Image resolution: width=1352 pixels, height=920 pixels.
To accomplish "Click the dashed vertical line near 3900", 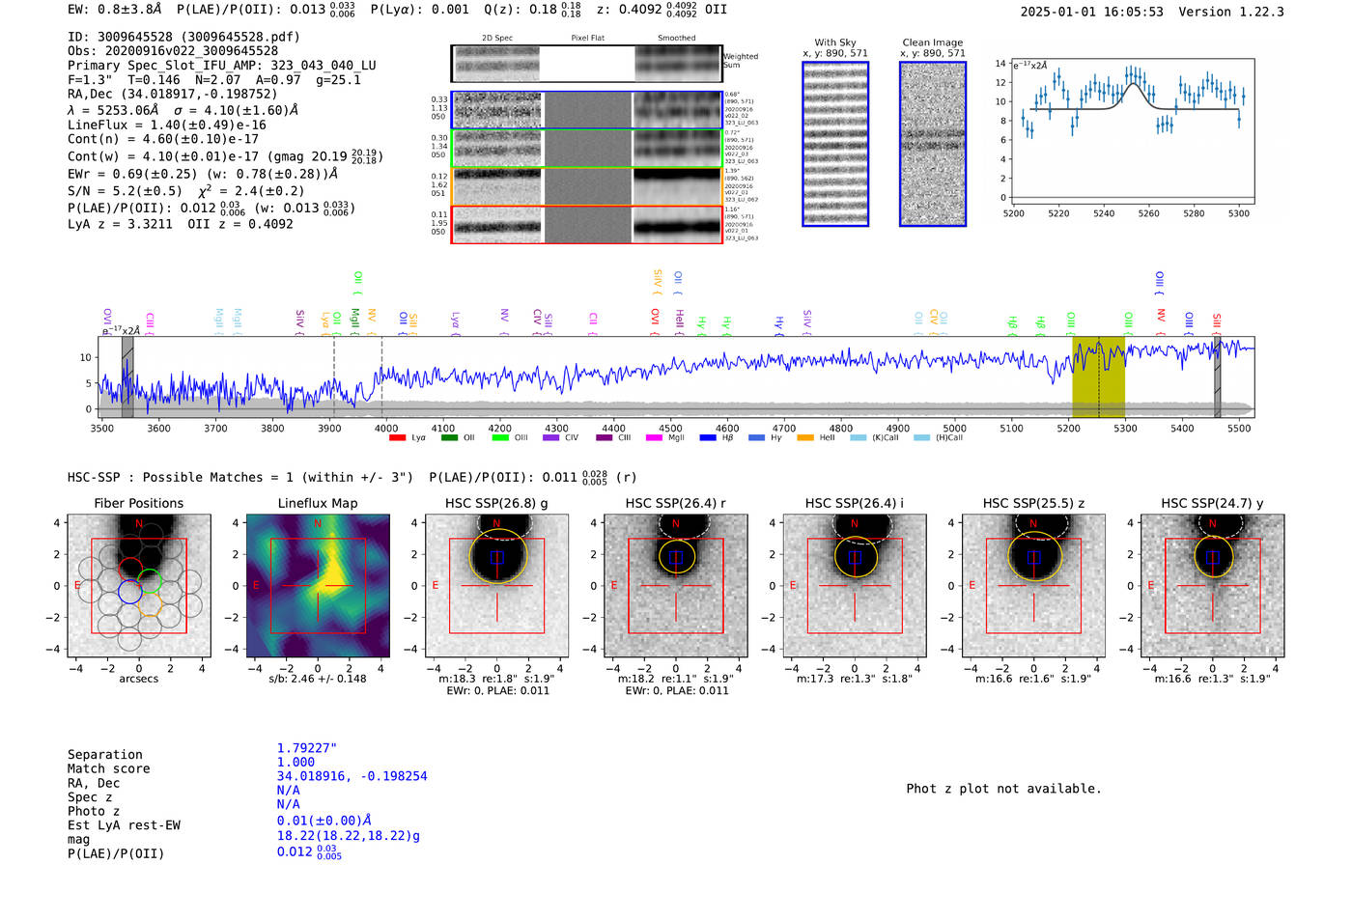I will pos(334,377).
